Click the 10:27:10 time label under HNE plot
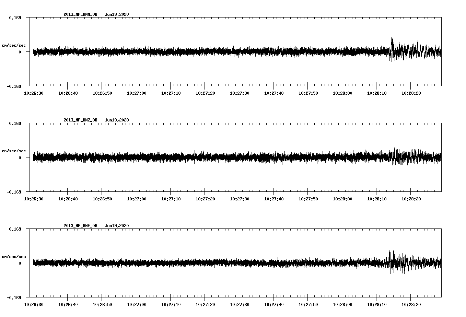This screenshot has height=317, width=466. click(171, 304)
